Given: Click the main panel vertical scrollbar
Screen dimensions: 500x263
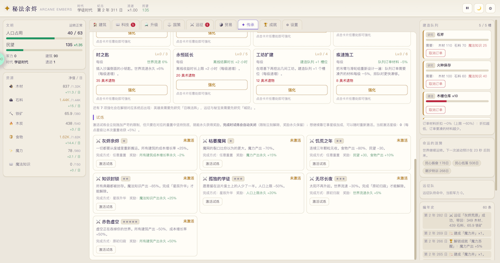Looking at the screenshot, I should (x=415, y=209).
